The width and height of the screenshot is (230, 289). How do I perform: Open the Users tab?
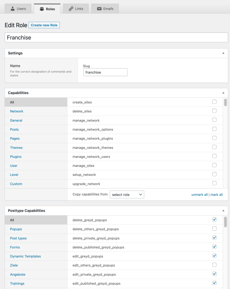coord(18,8)
